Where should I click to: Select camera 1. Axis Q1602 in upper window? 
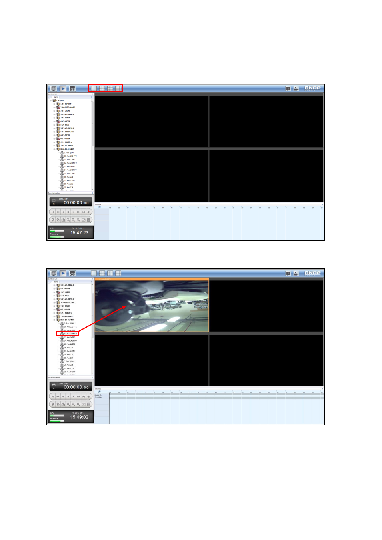[68, 153]
